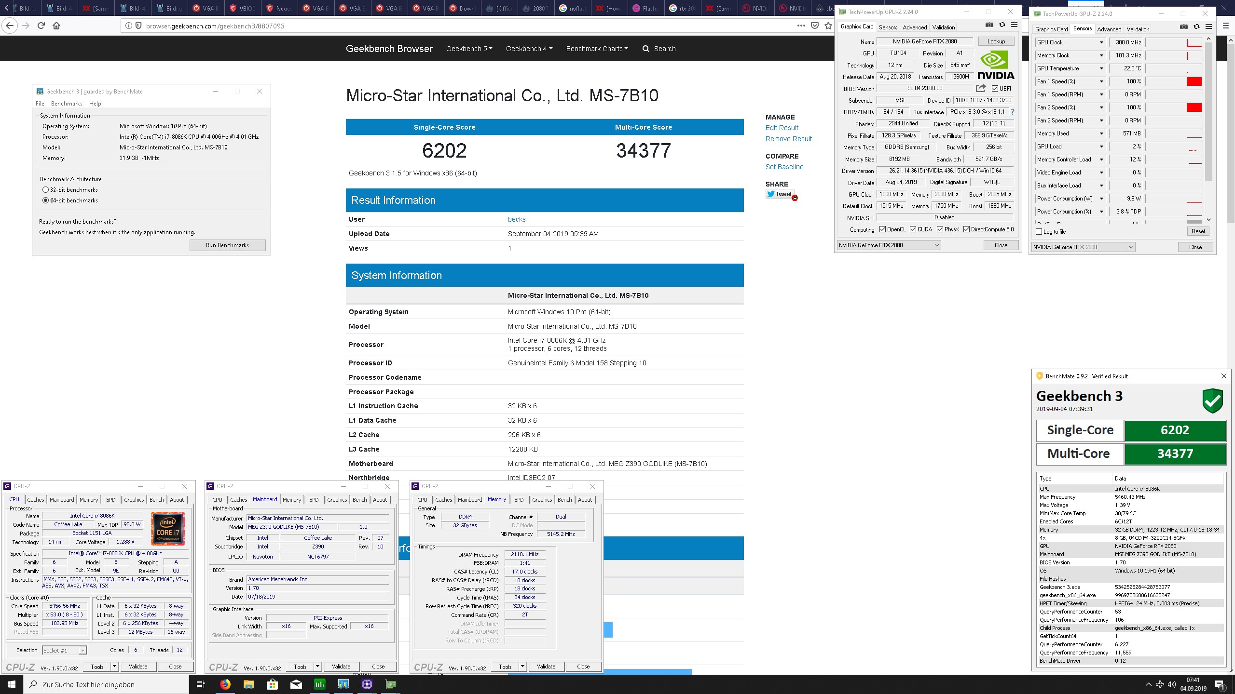Open GPU-Z Graphics Card hamburger menu
The height and width of the screenshot is (694, 1235).
1014,25
